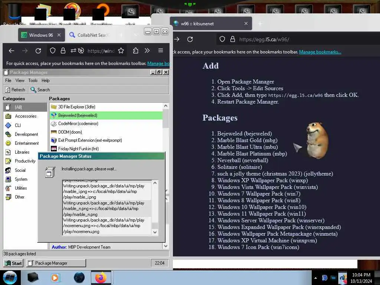Select the Accessories category

(26, 116)
